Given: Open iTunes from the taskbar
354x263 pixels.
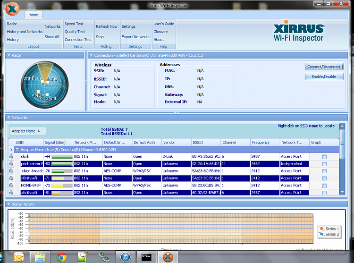Looking at the screenshot, I should pyautogui.click(x=125, y=257).
